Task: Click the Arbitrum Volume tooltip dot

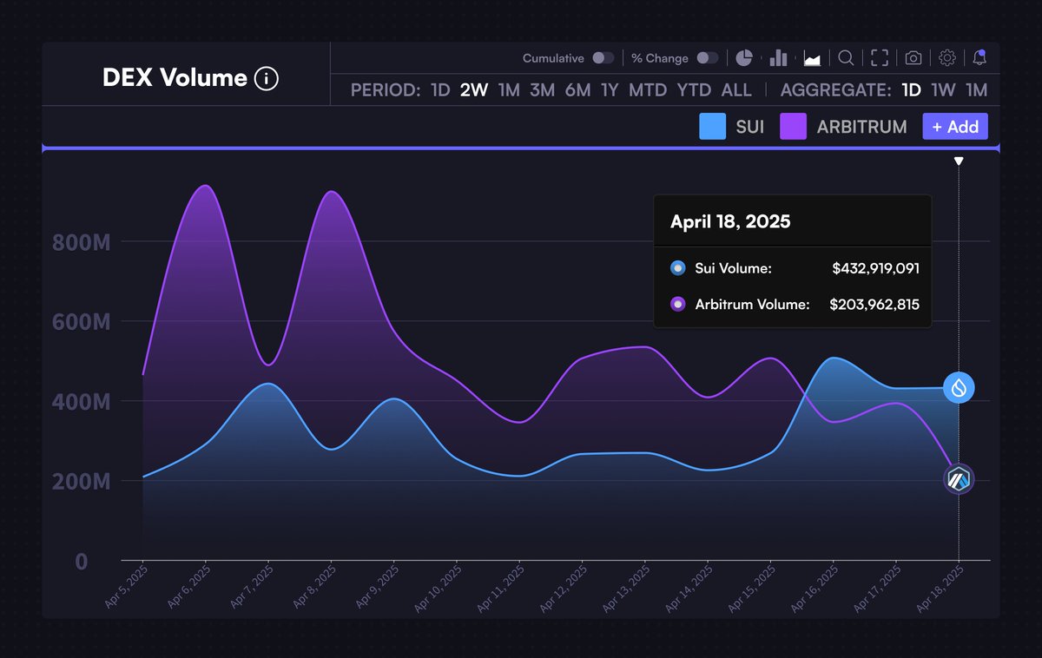Action: click(678, 305)
